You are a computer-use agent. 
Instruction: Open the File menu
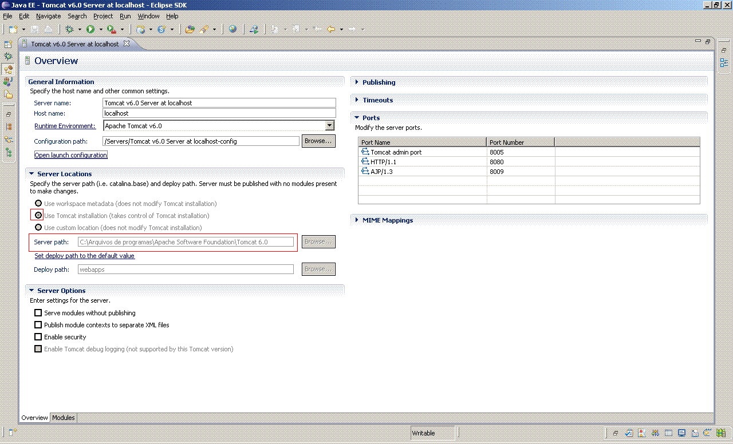7,16
